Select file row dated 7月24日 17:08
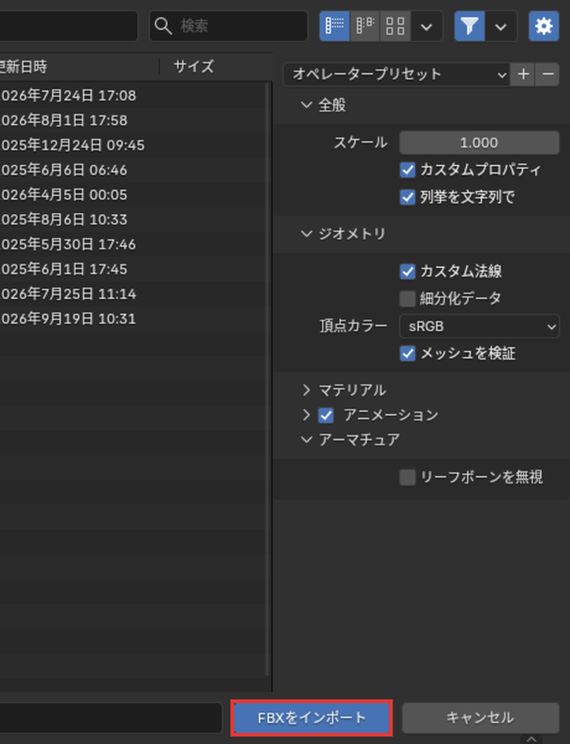The height and width of the screenshot is (744, 570). [132, 95]
